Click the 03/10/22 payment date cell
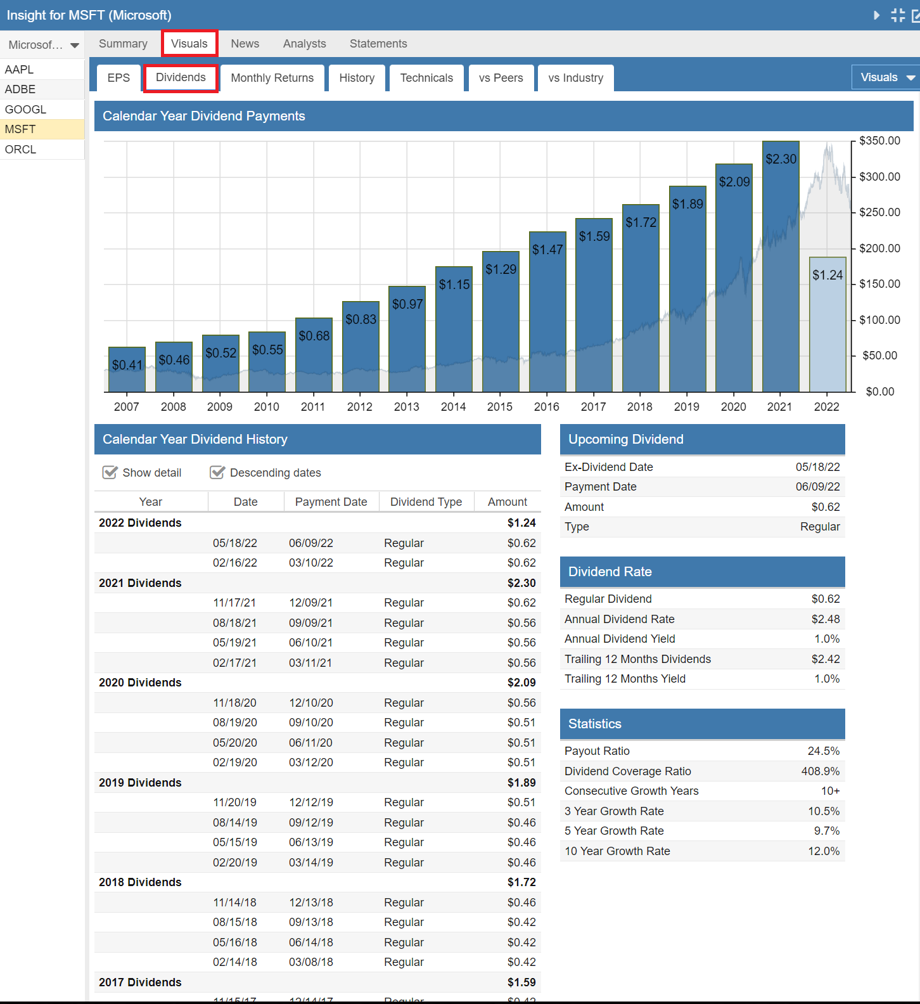 pyautogui.click(x=311, y=563)
